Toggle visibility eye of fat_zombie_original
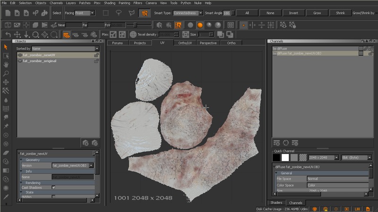Viewport: 378px width, 212px height. click(20, 61)
